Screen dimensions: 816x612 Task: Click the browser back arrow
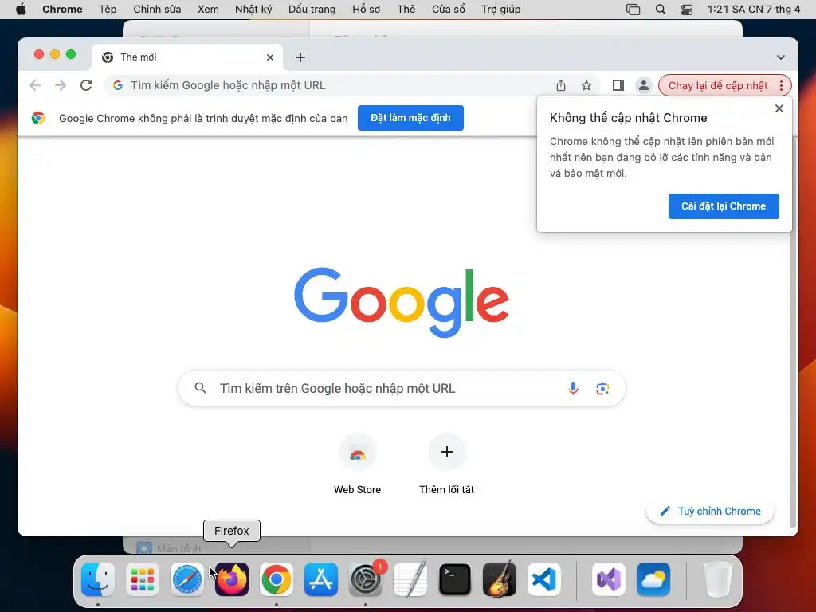point(35,85)
